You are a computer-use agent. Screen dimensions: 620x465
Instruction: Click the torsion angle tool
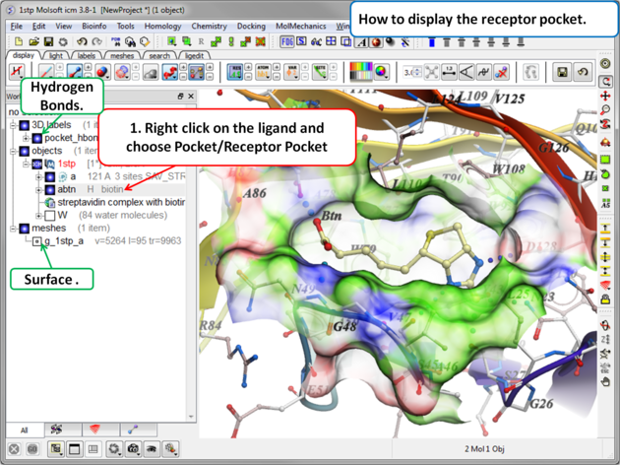pyautogui.click(x=484, y=73)
